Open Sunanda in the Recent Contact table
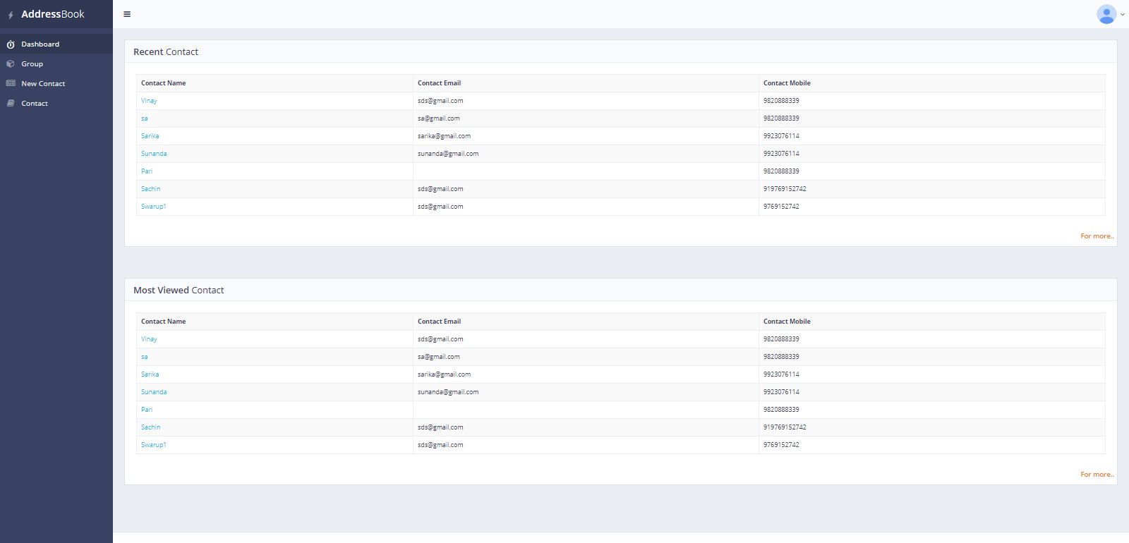Viewport: 1129px width, 543px height. pos(154,154)
